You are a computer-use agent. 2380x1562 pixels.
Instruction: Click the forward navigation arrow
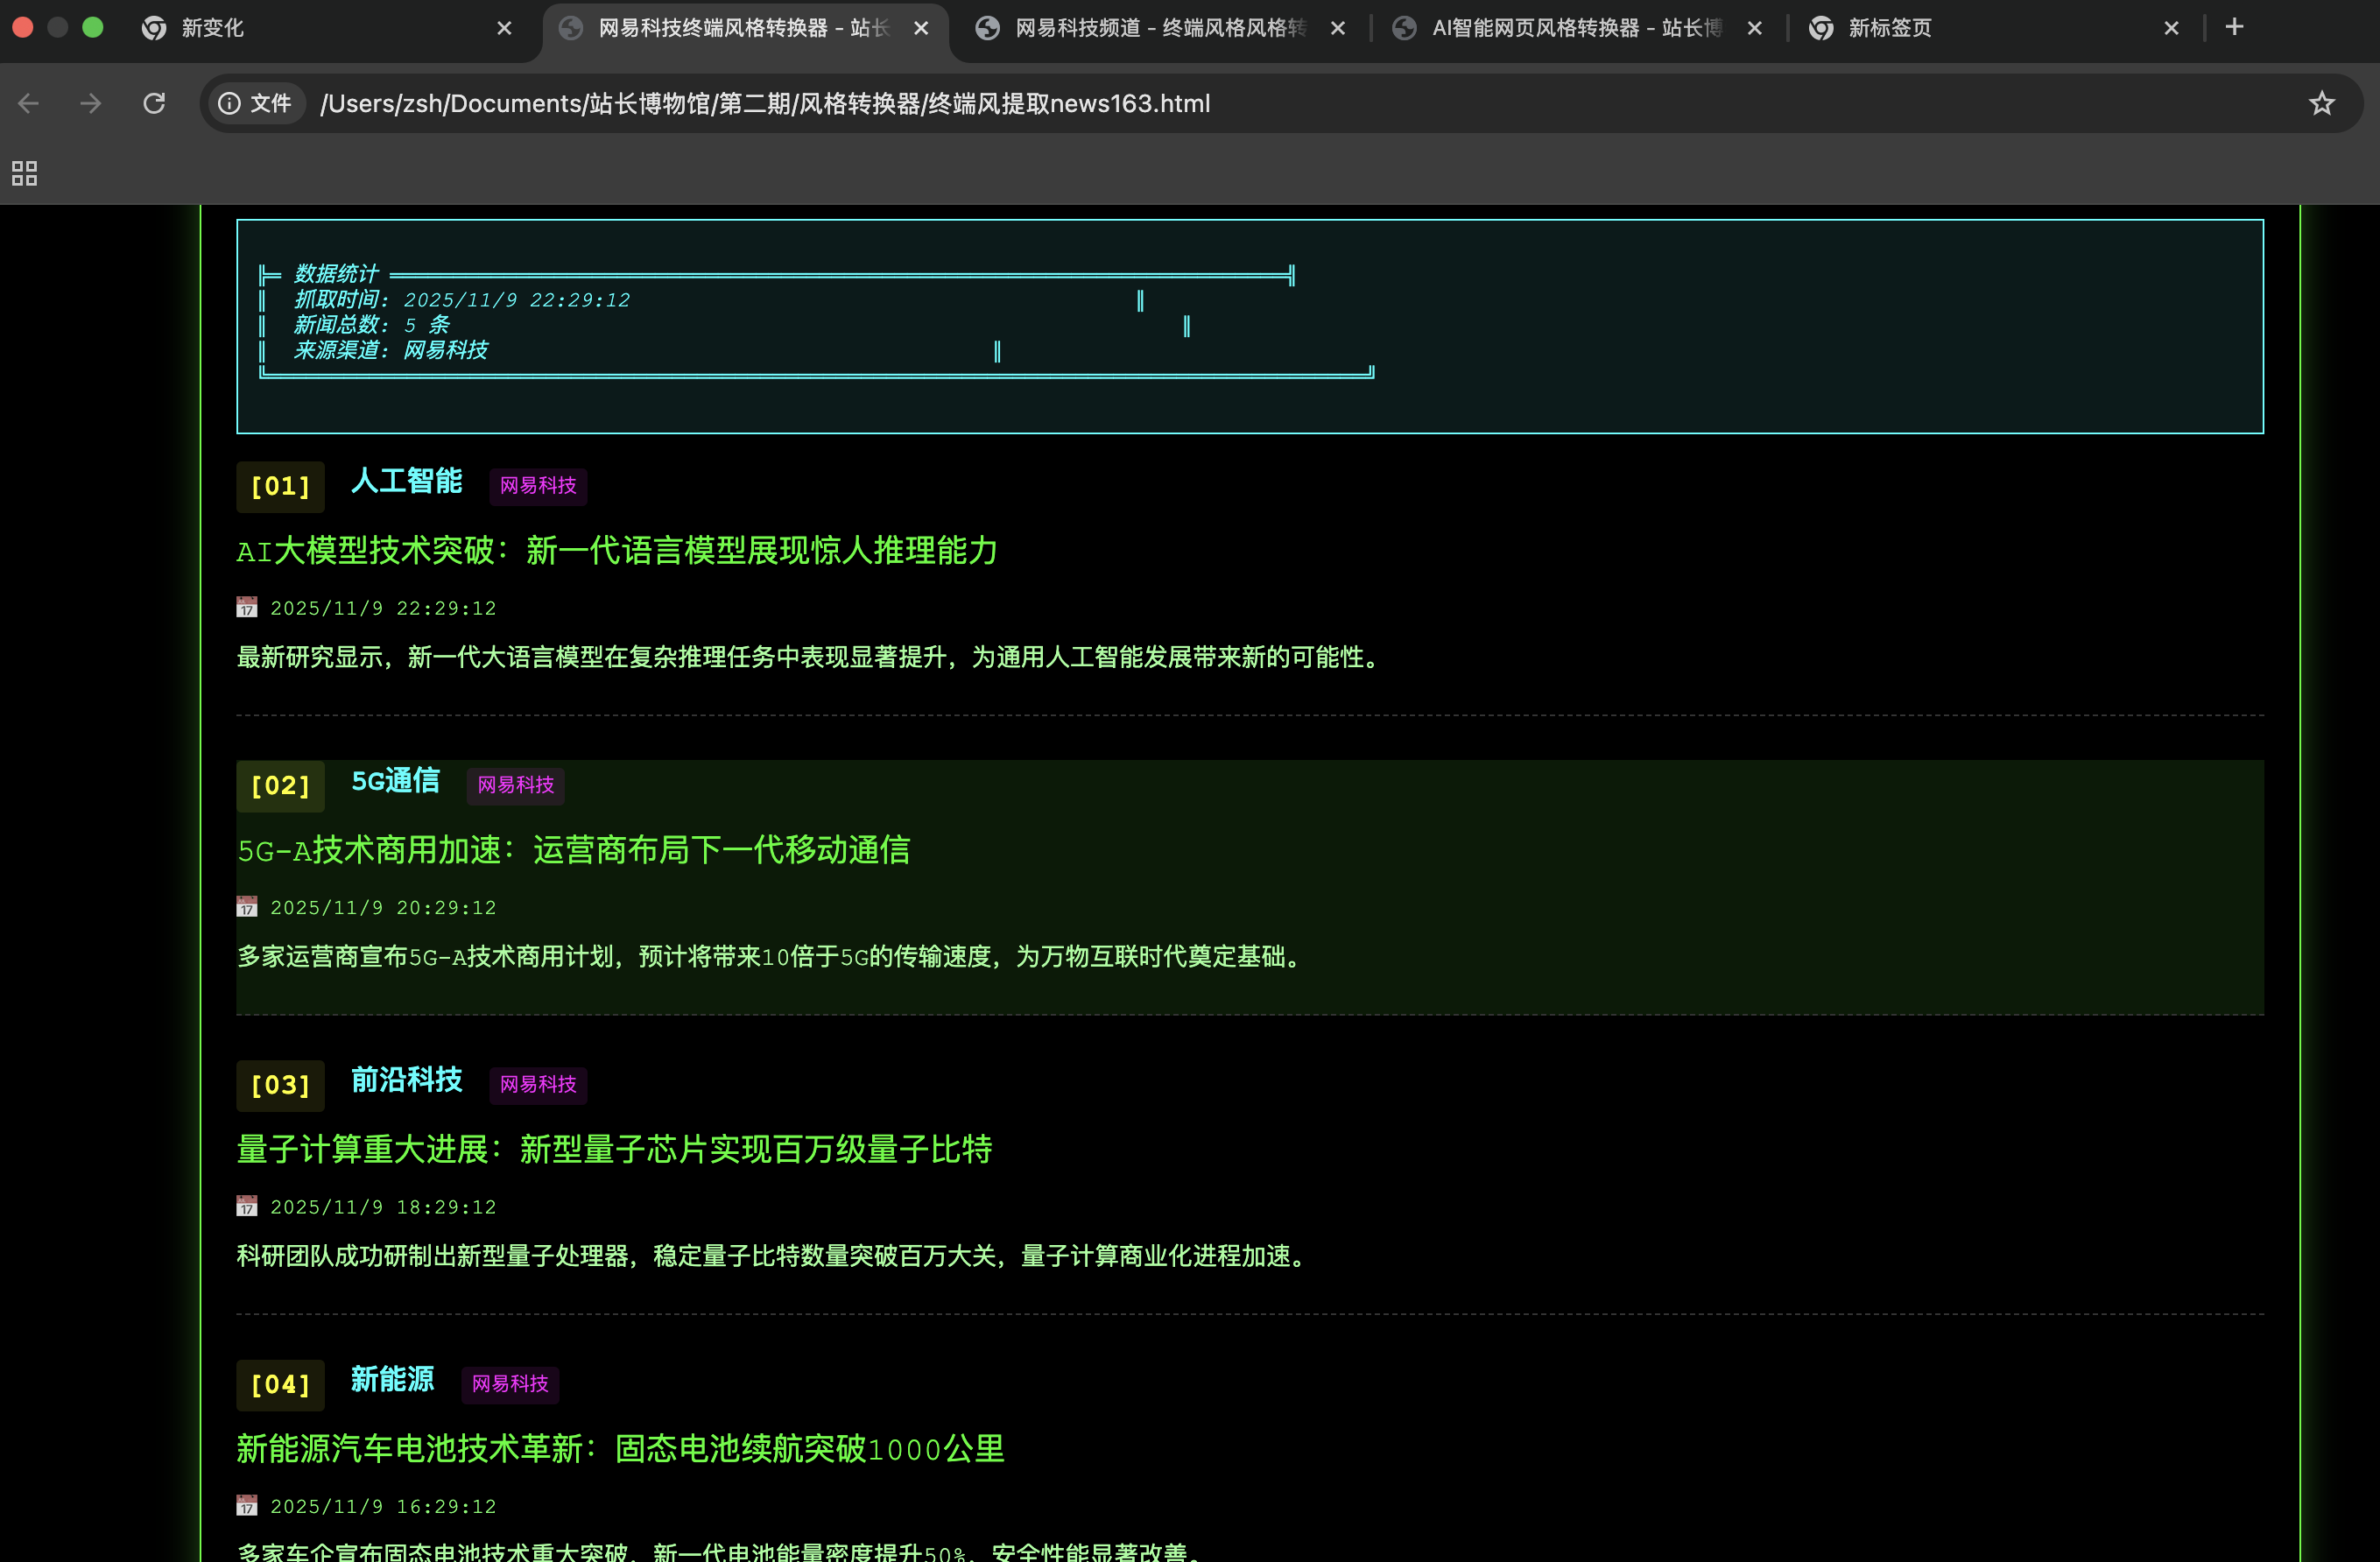pos(91,103)
